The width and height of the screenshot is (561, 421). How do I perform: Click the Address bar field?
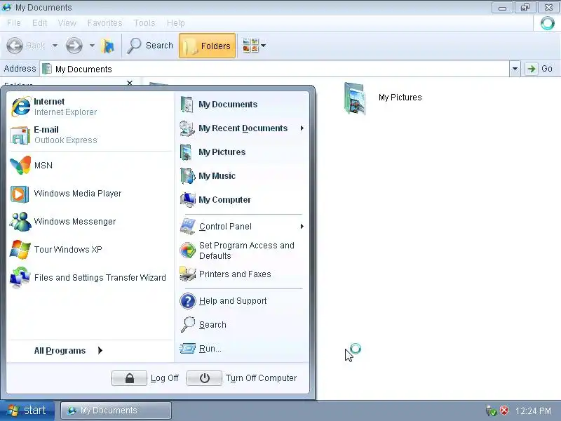(276, 68)
